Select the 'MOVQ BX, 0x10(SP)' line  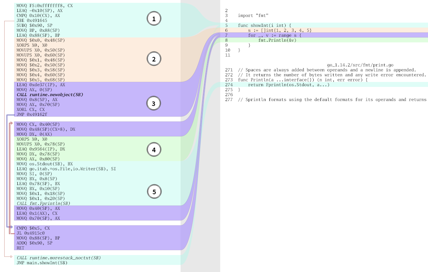[39, 189]
